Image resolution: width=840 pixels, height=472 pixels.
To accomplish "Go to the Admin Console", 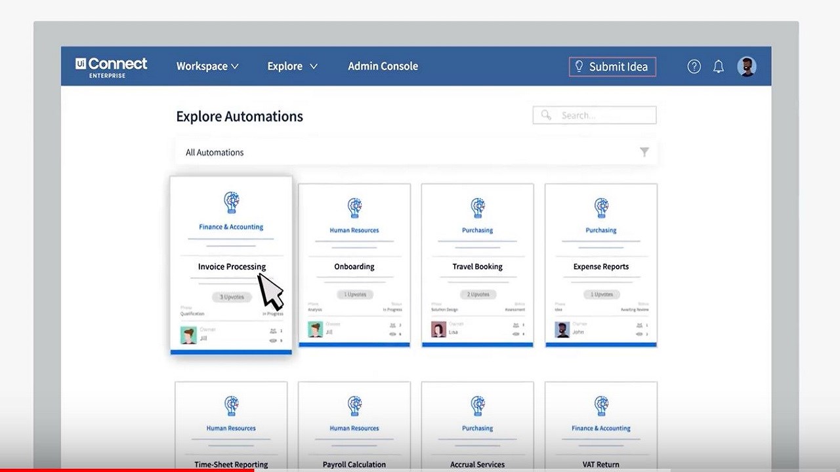I will click(383, 66).
